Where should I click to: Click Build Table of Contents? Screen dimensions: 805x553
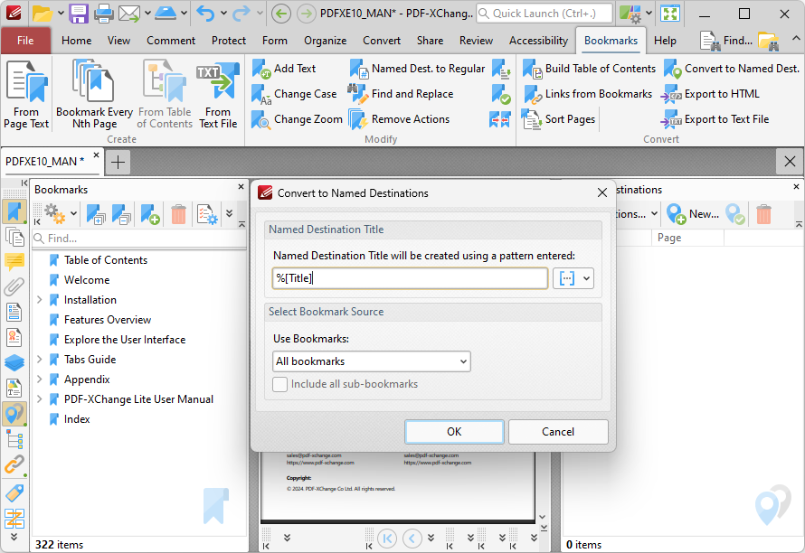[590, 69]
